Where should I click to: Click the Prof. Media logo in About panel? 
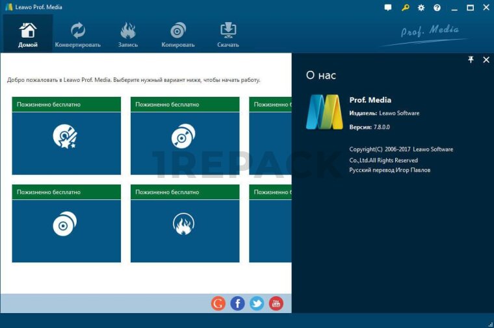[324, 112]
